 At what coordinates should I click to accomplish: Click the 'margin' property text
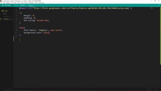point(27,16)
